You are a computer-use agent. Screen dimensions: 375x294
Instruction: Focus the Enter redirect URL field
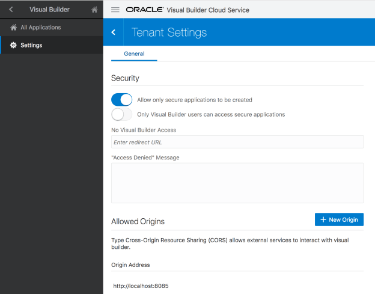pyautogui.click(x=237, y=142)
